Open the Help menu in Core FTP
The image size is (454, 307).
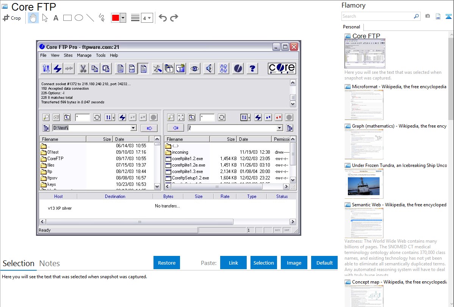tap(114, 55)
